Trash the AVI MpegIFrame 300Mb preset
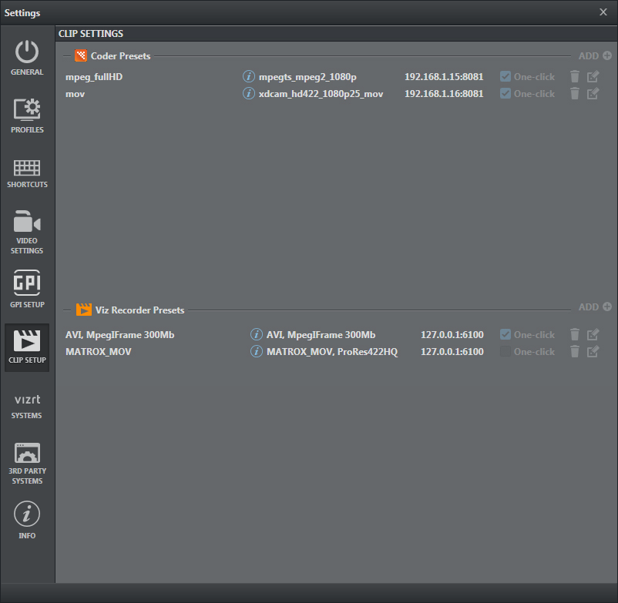Viewport: 618px width, 603px height. (x=574, y=335)
